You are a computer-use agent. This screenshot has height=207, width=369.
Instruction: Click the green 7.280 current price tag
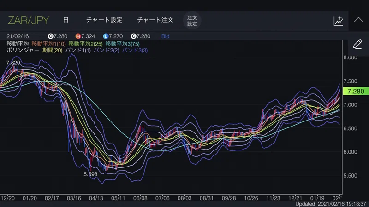click(356, 91)
